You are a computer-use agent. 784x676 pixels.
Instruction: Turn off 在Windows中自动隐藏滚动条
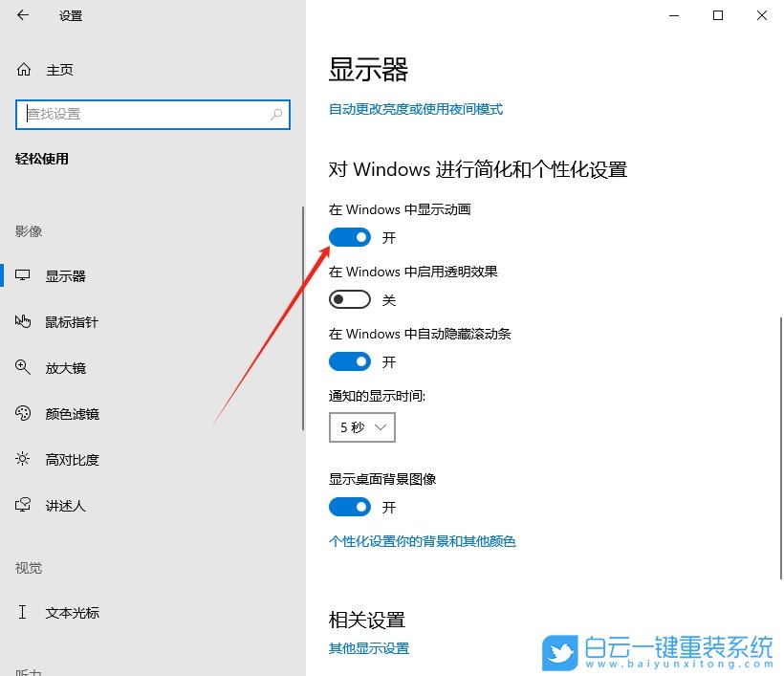[349, 361]
